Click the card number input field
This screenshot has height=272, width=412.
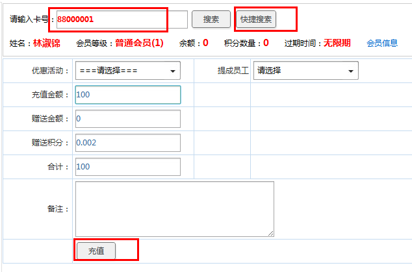[x=122, y=19]
